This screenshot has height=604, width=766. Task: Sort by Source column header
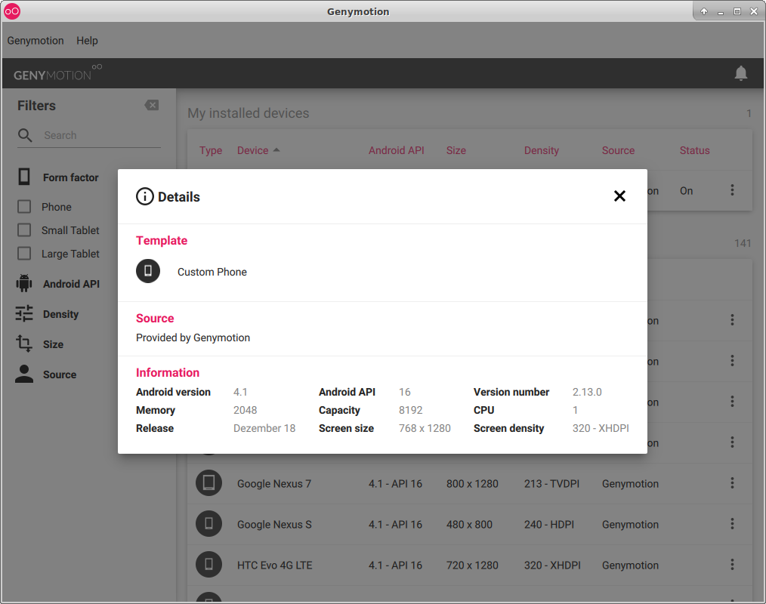pyautogui.click(x=618, y=150)
